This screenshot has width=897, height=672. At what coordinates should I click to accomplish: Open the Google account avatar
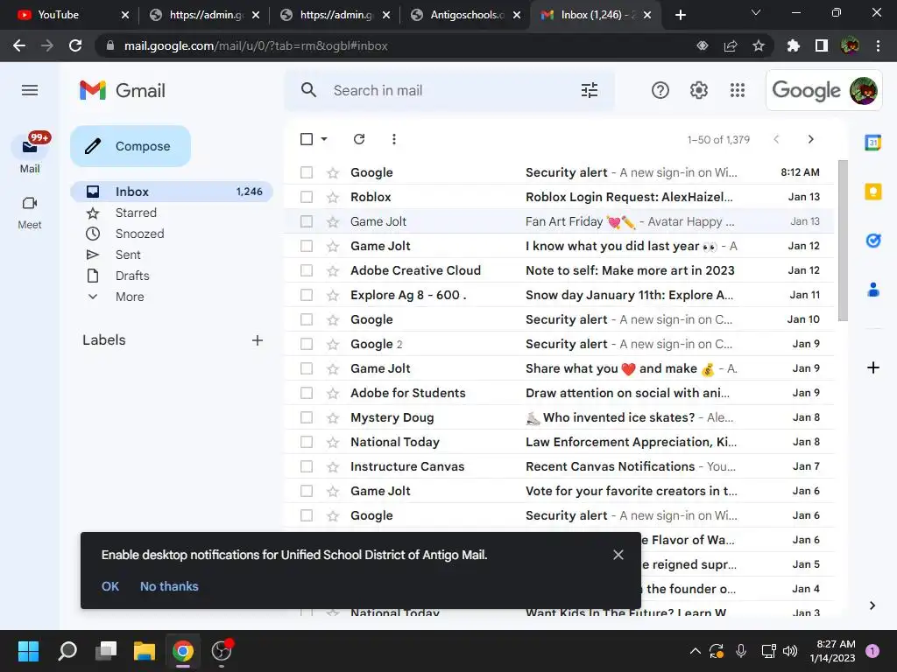pos(863,90)
